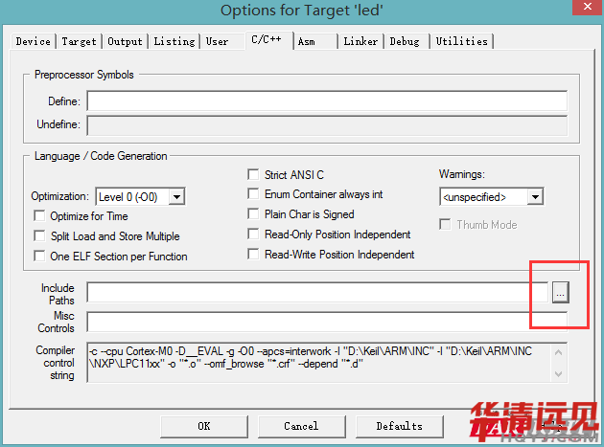This screenshot has height=447, width=604.
Task: Switch to the Linker tab
Action: click(x=360, y=42)
